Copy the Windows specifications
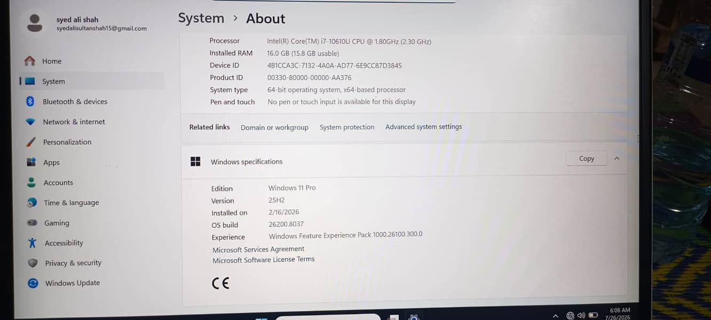The width and height of the screenshot is (711, 320). 587,158
